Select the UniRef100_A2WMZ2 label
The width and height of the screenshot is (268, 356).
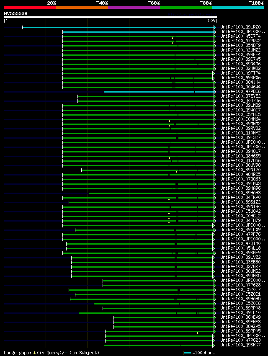coord(240,50)
